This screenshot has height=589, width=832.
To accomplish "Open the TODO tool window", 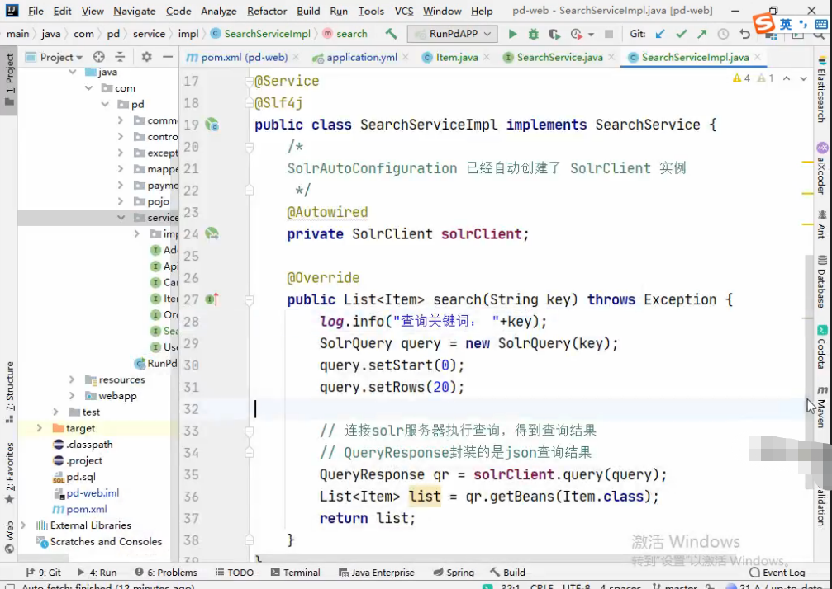I will [235, 573].
